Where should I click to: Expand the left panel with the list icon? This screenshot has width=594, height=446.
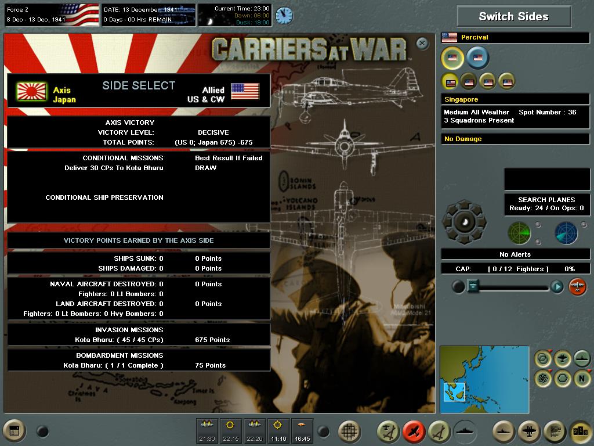(15, 431)
